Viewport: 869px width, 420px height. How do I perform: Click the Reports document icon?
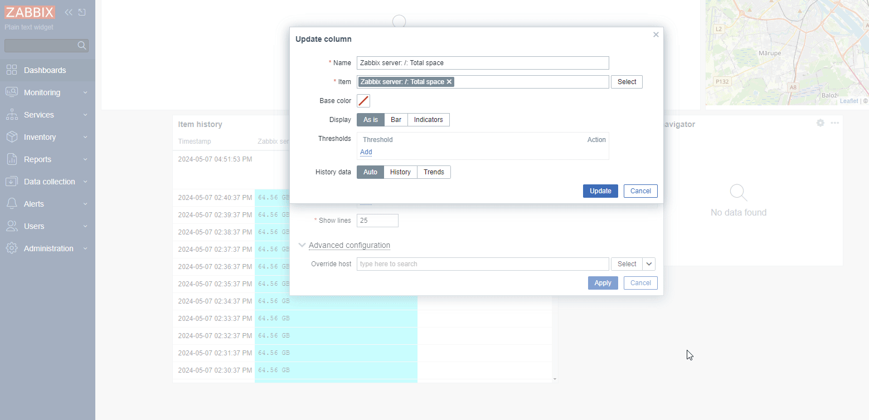[12, 159]
